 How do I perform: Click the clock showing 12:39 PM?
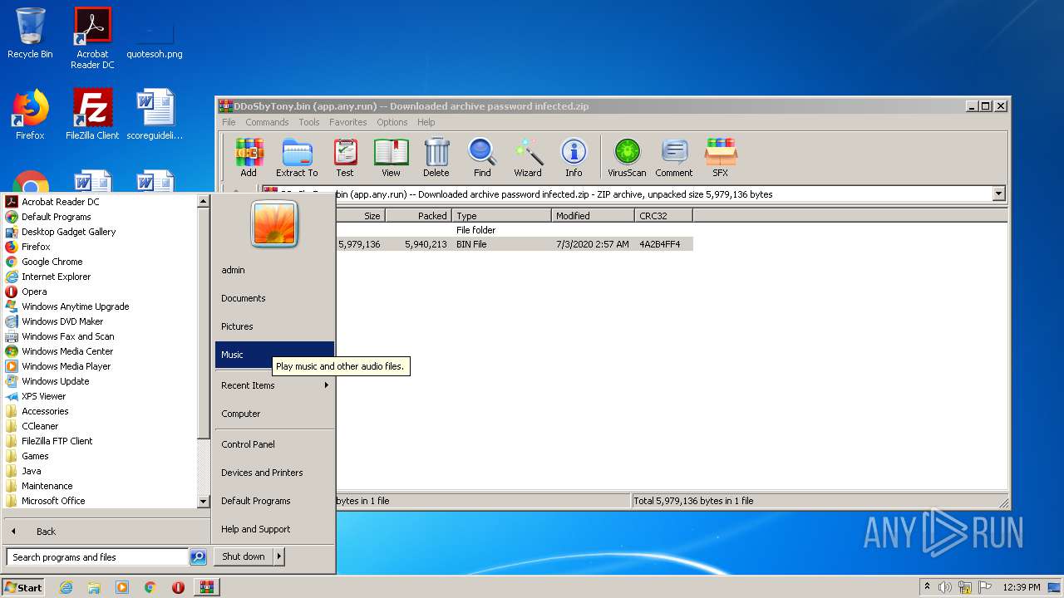[x=1022, y=587]
